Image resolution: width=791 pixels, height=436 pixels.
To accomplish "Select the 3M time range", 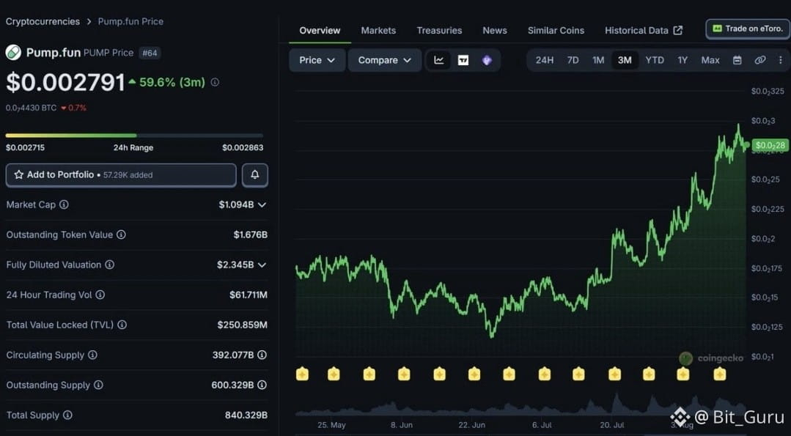I will point(625,61).
